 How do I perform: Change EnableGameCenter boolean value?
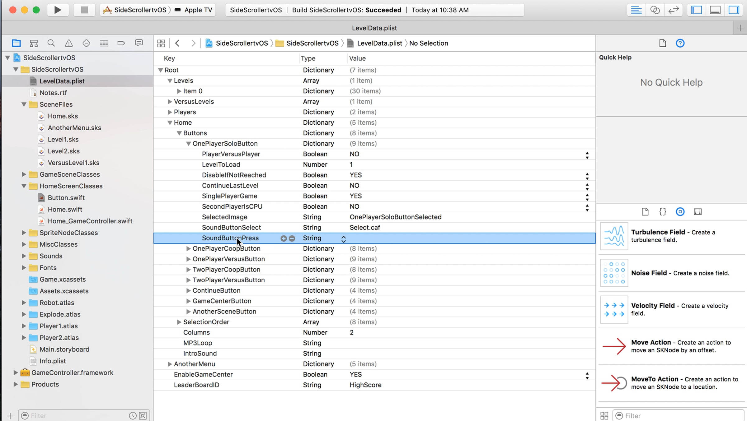point(587,376)
